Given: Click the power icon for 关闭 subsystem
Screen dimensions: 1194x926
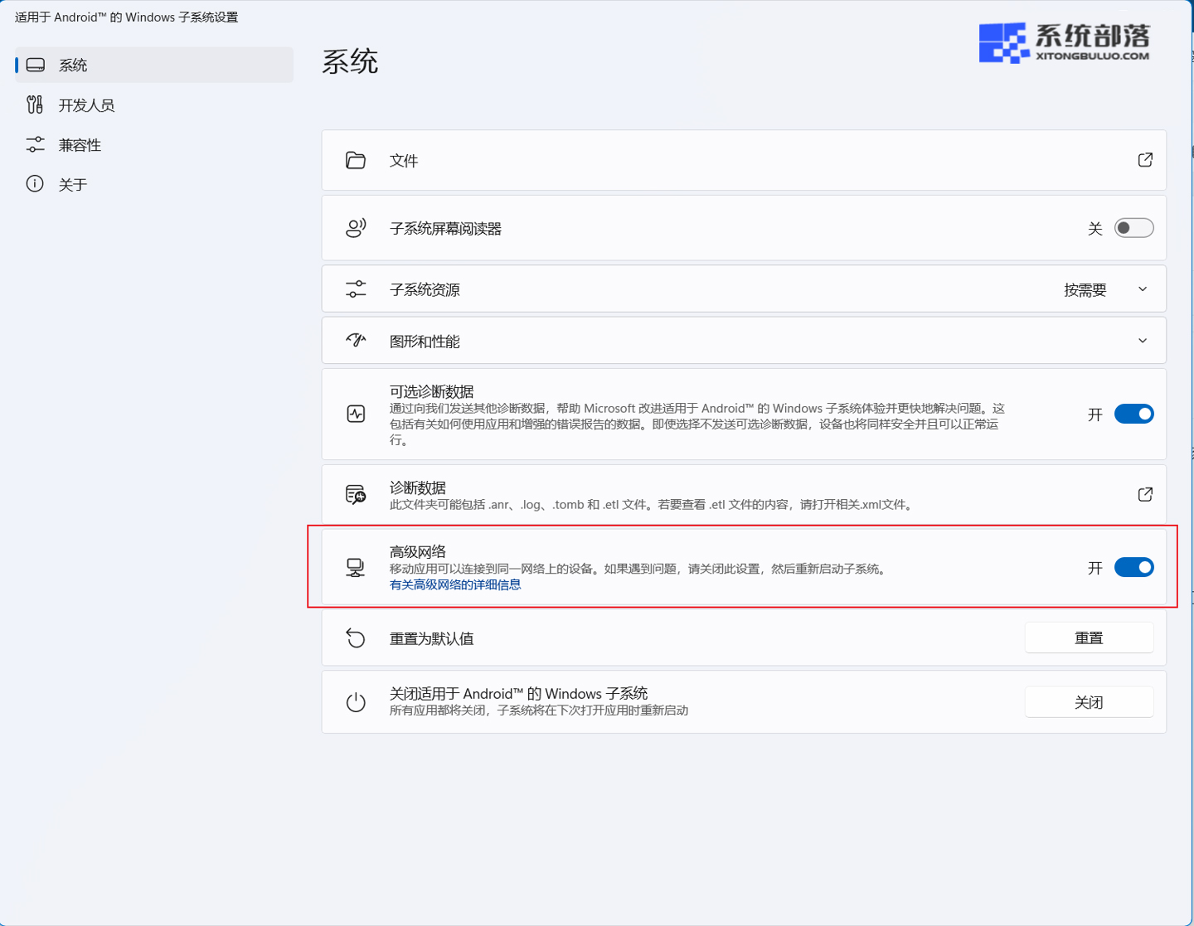Looking at the screenshot, I should [356, 702].
